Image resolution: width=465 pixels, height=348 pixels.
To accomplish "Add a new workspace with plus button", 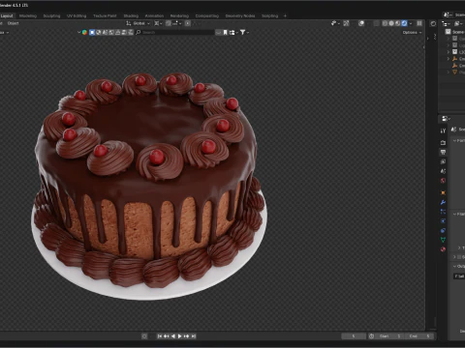I will tap(285, 15).
